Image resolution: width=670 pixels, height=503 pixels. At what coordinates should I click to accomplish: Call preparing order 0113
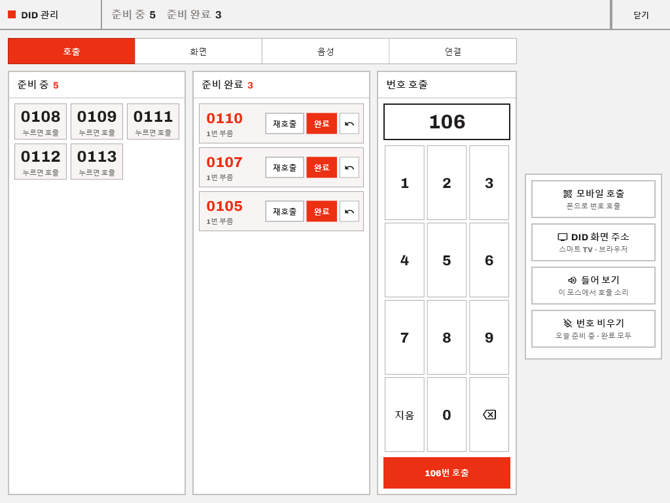(97, 162)
